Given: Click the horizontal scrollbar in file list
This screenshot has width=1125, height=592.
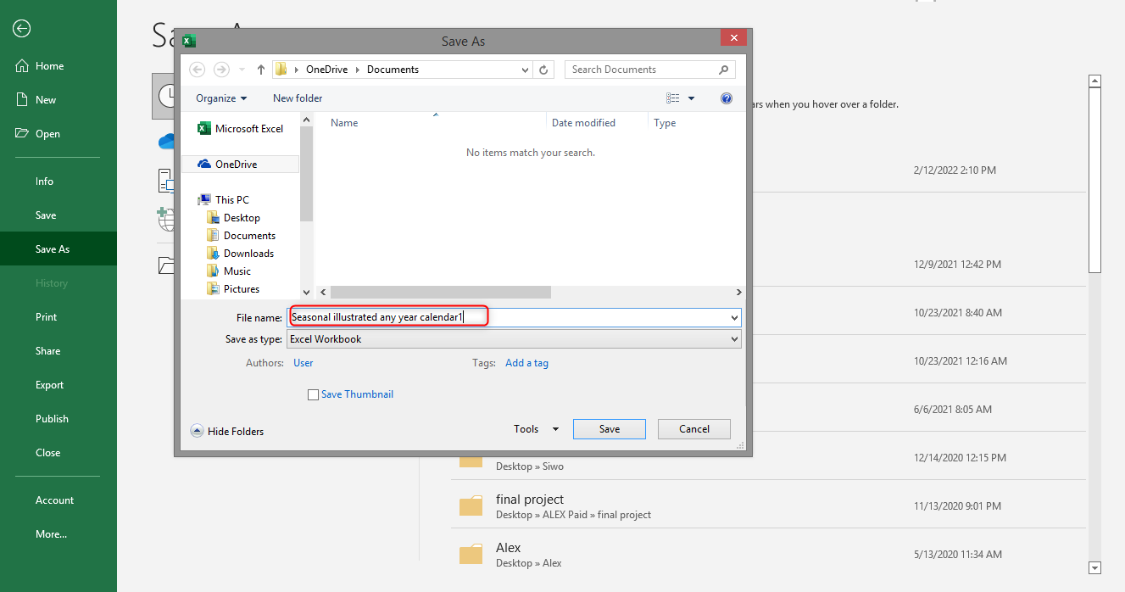Looking at the screenshot, I should click(441, 292).
